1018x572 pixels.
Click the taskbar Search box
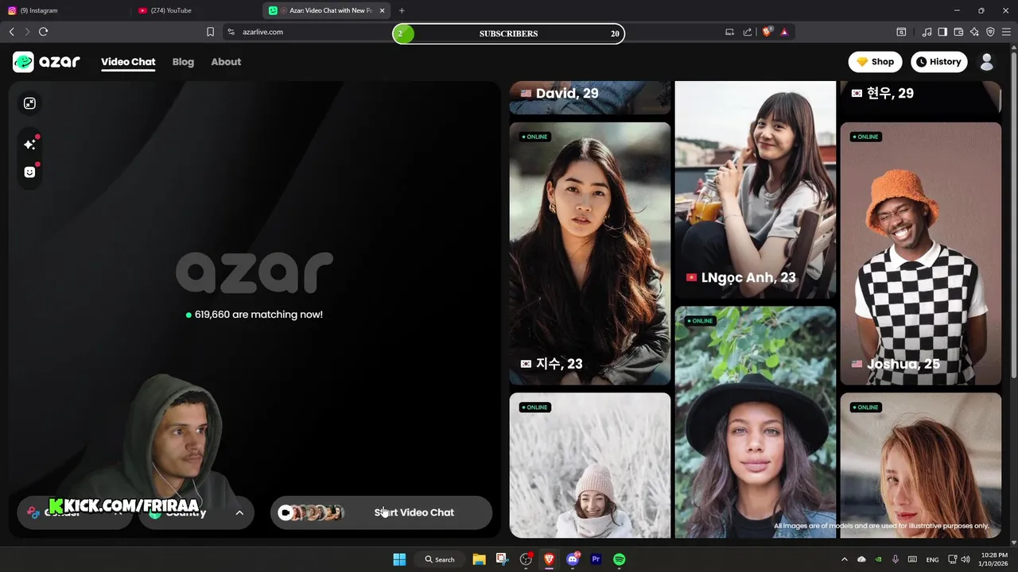point(439,559)
